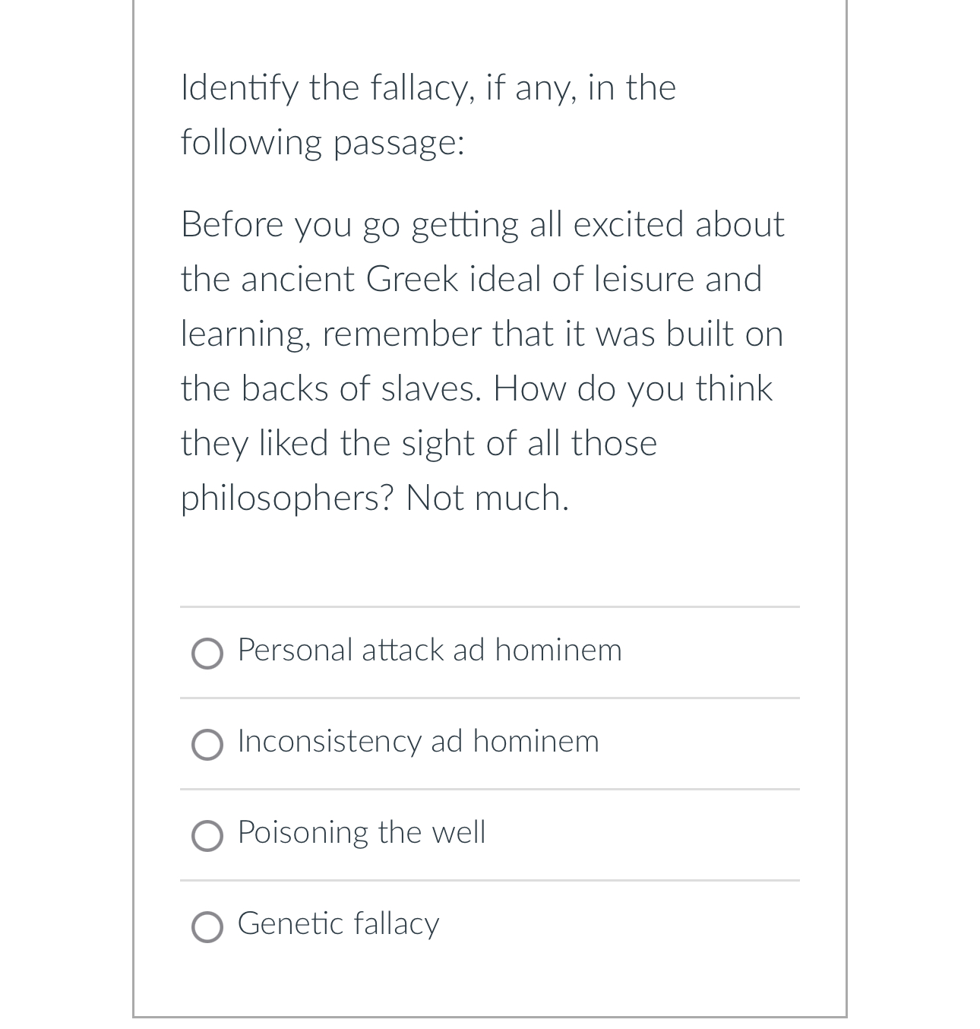Image resolution: width=980 pixels, height=1029 pixels.
Task: Click the phrase Not much
Action: tap(488, 497)
